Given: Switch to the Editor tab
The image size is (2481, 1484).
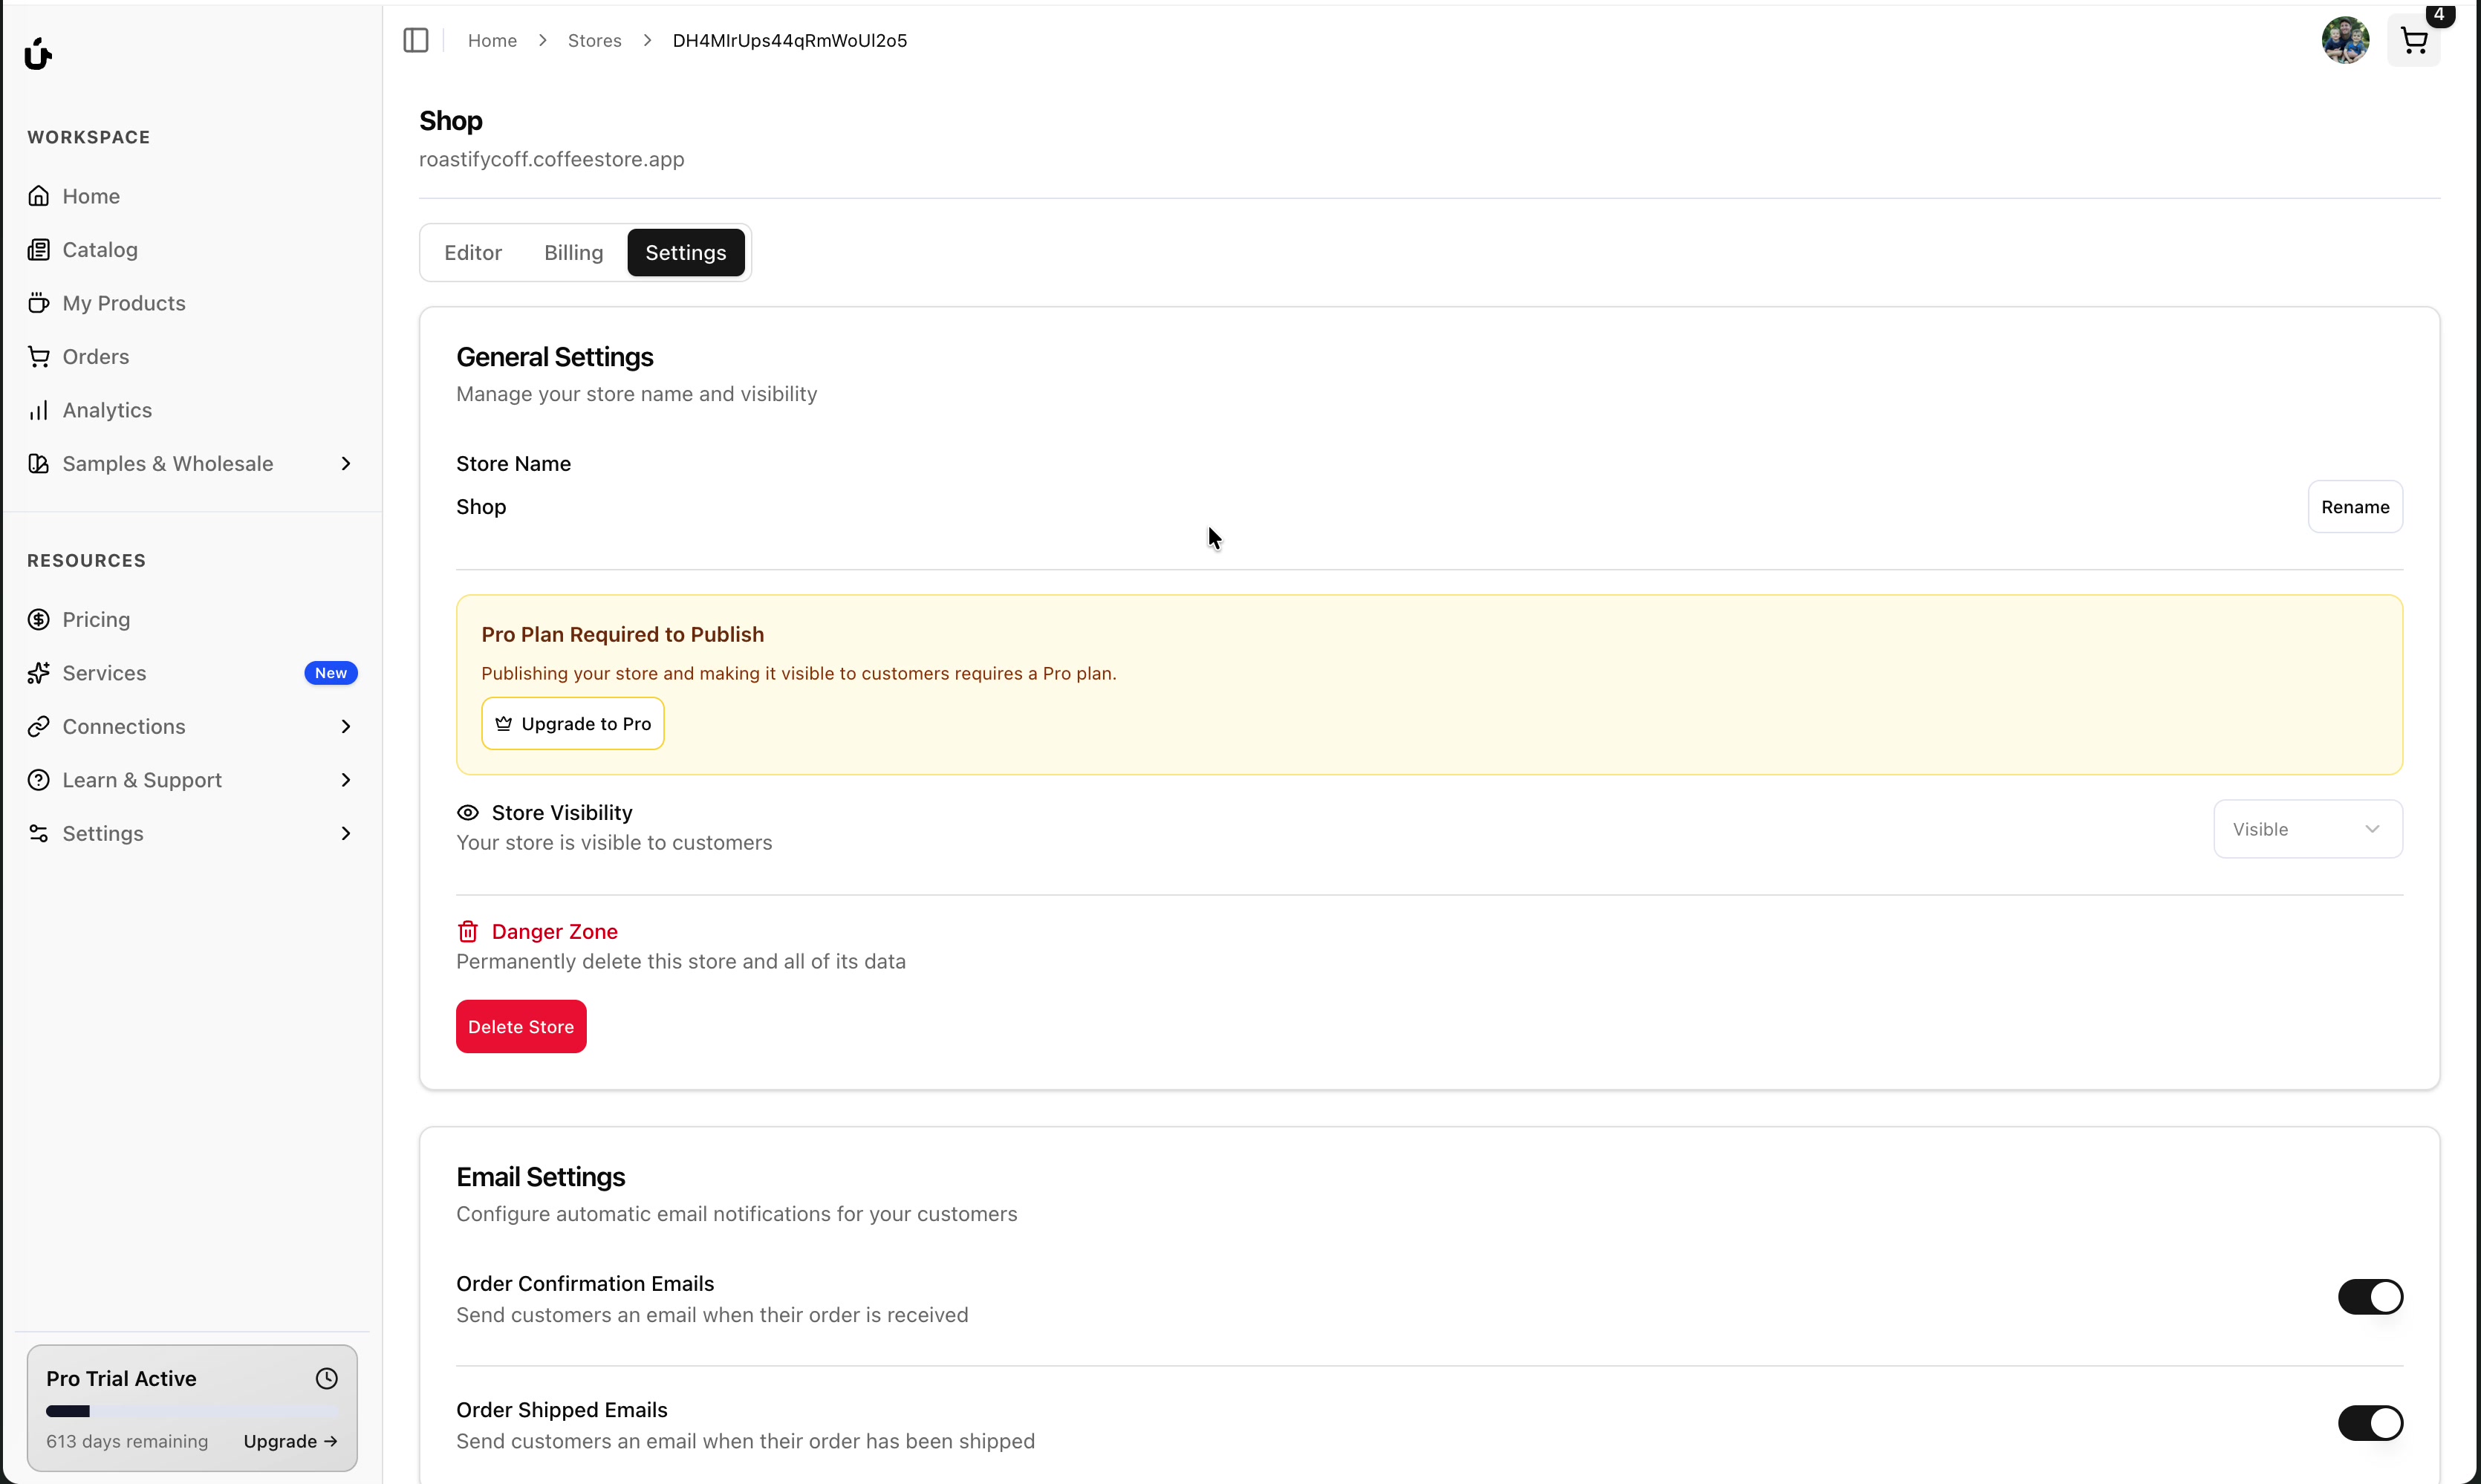Looking at the screenshot, I should pos(473,253).
